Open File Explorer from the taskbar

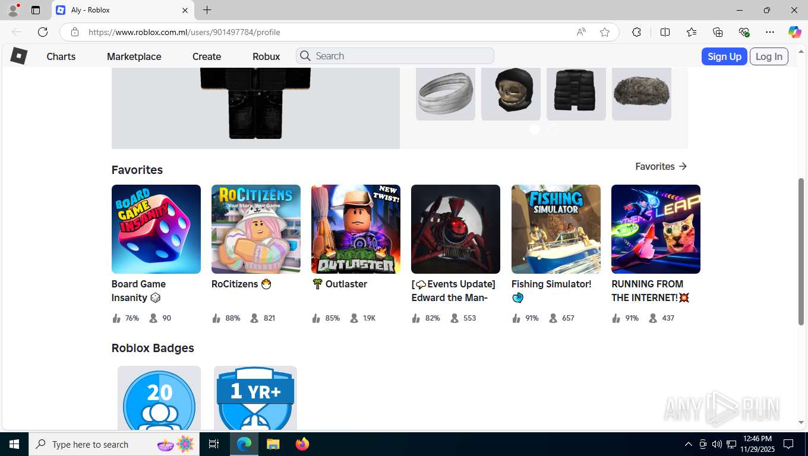[273, 444]
